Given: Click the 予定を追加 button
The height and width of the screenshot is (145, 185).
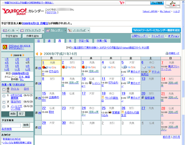Looking at the screenshot, I should point(12,36).
